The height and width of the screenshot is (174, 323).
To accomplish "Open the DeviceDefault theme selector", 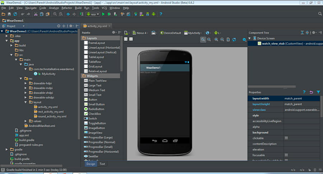I will [x=171, y=33].
